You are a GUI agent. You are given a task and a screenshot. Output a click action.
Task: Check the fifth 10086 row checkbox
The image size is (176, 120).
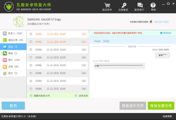(31, 65)
